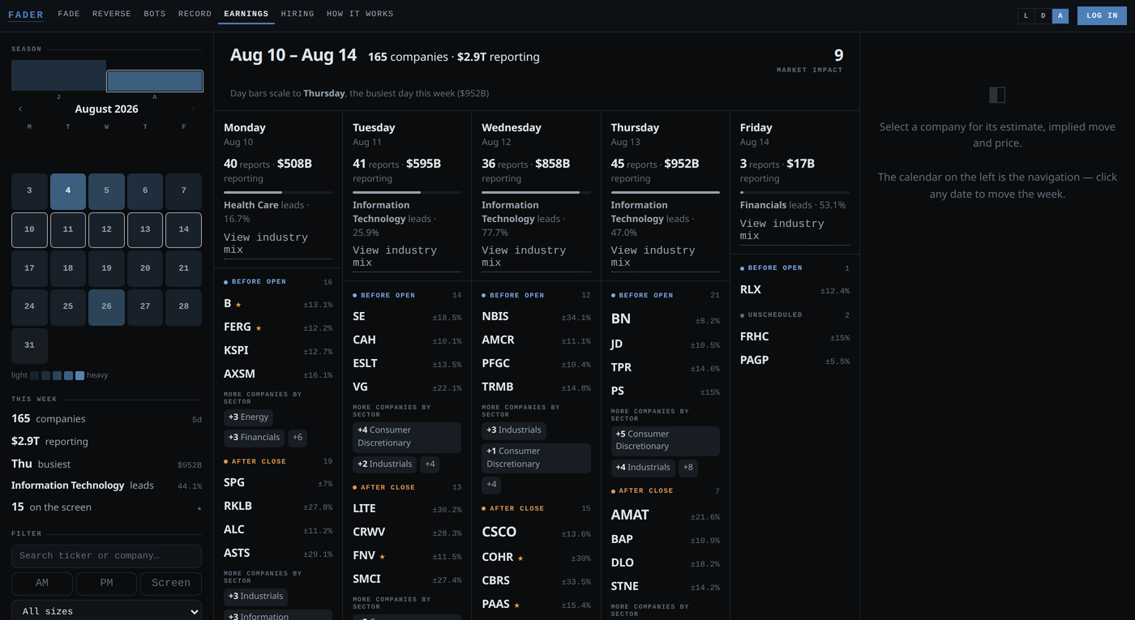Focus the Search ticker or company field
1135x620 pixels.
106,556
